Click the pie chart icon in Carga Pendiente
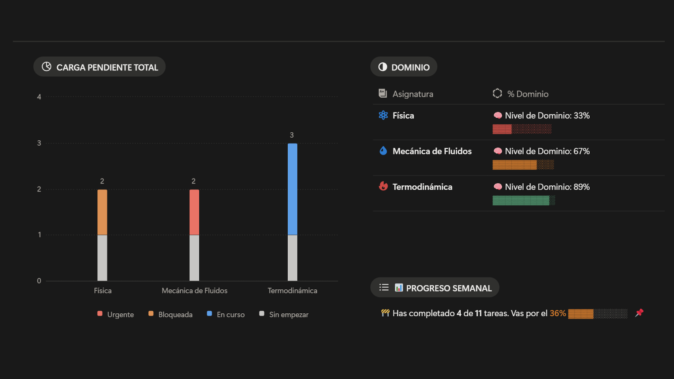Viewport: 674px width, 379px height. [47, 67]
